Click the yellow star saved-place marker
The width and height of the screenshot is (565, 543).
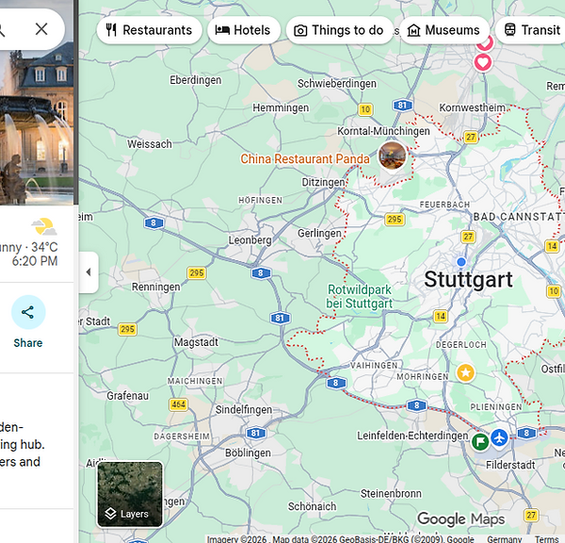[x=465, y=372]
